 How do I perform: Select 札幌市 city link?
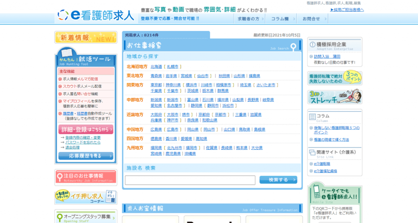173,67
